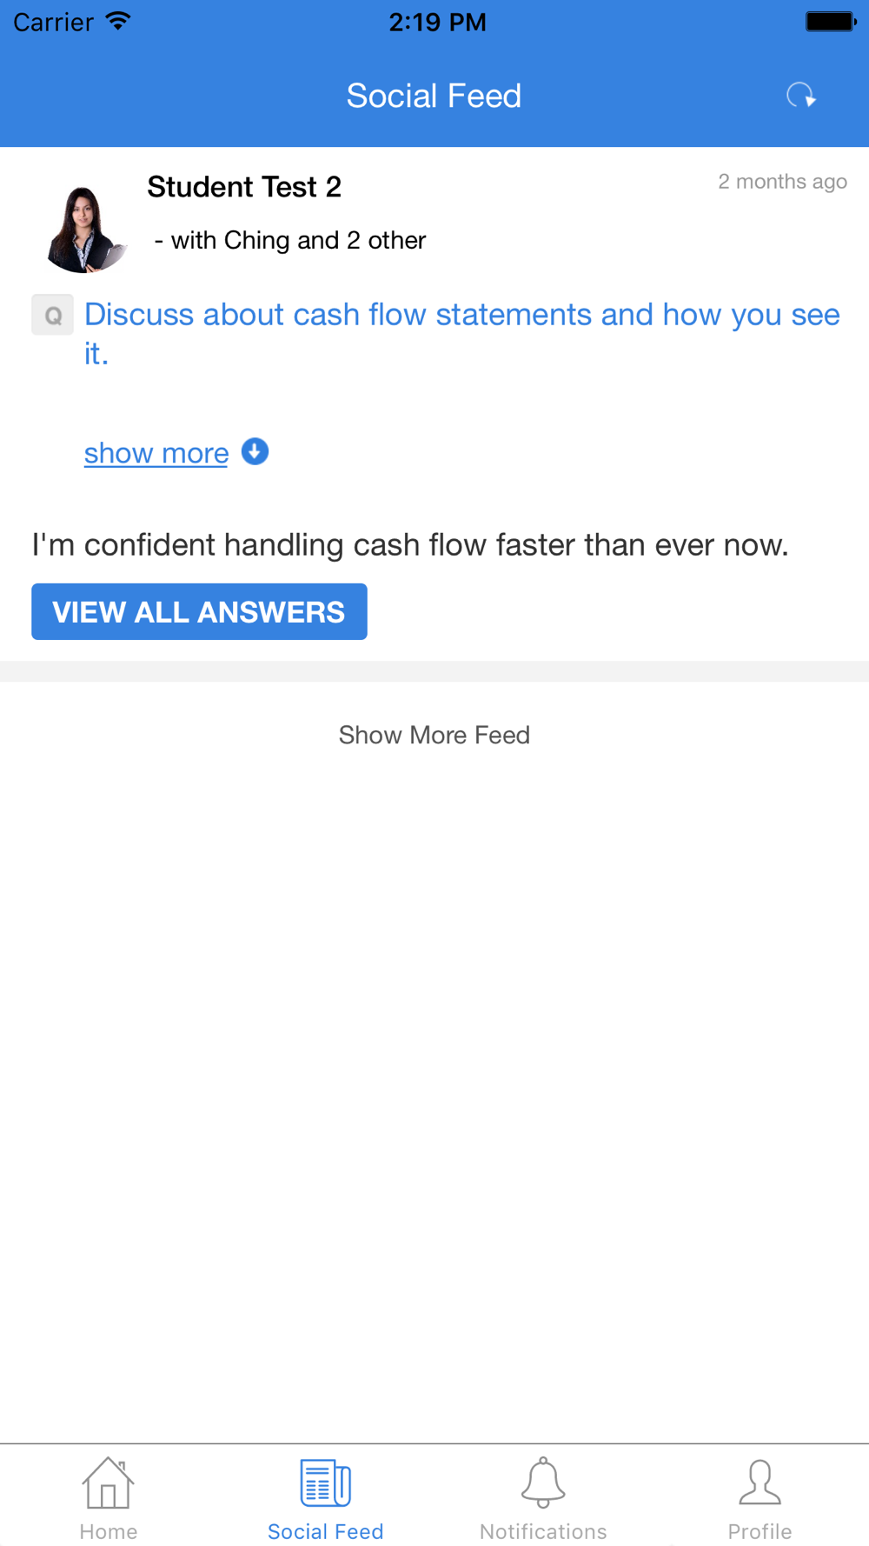Tap the Home tab label

point(108,1531)
